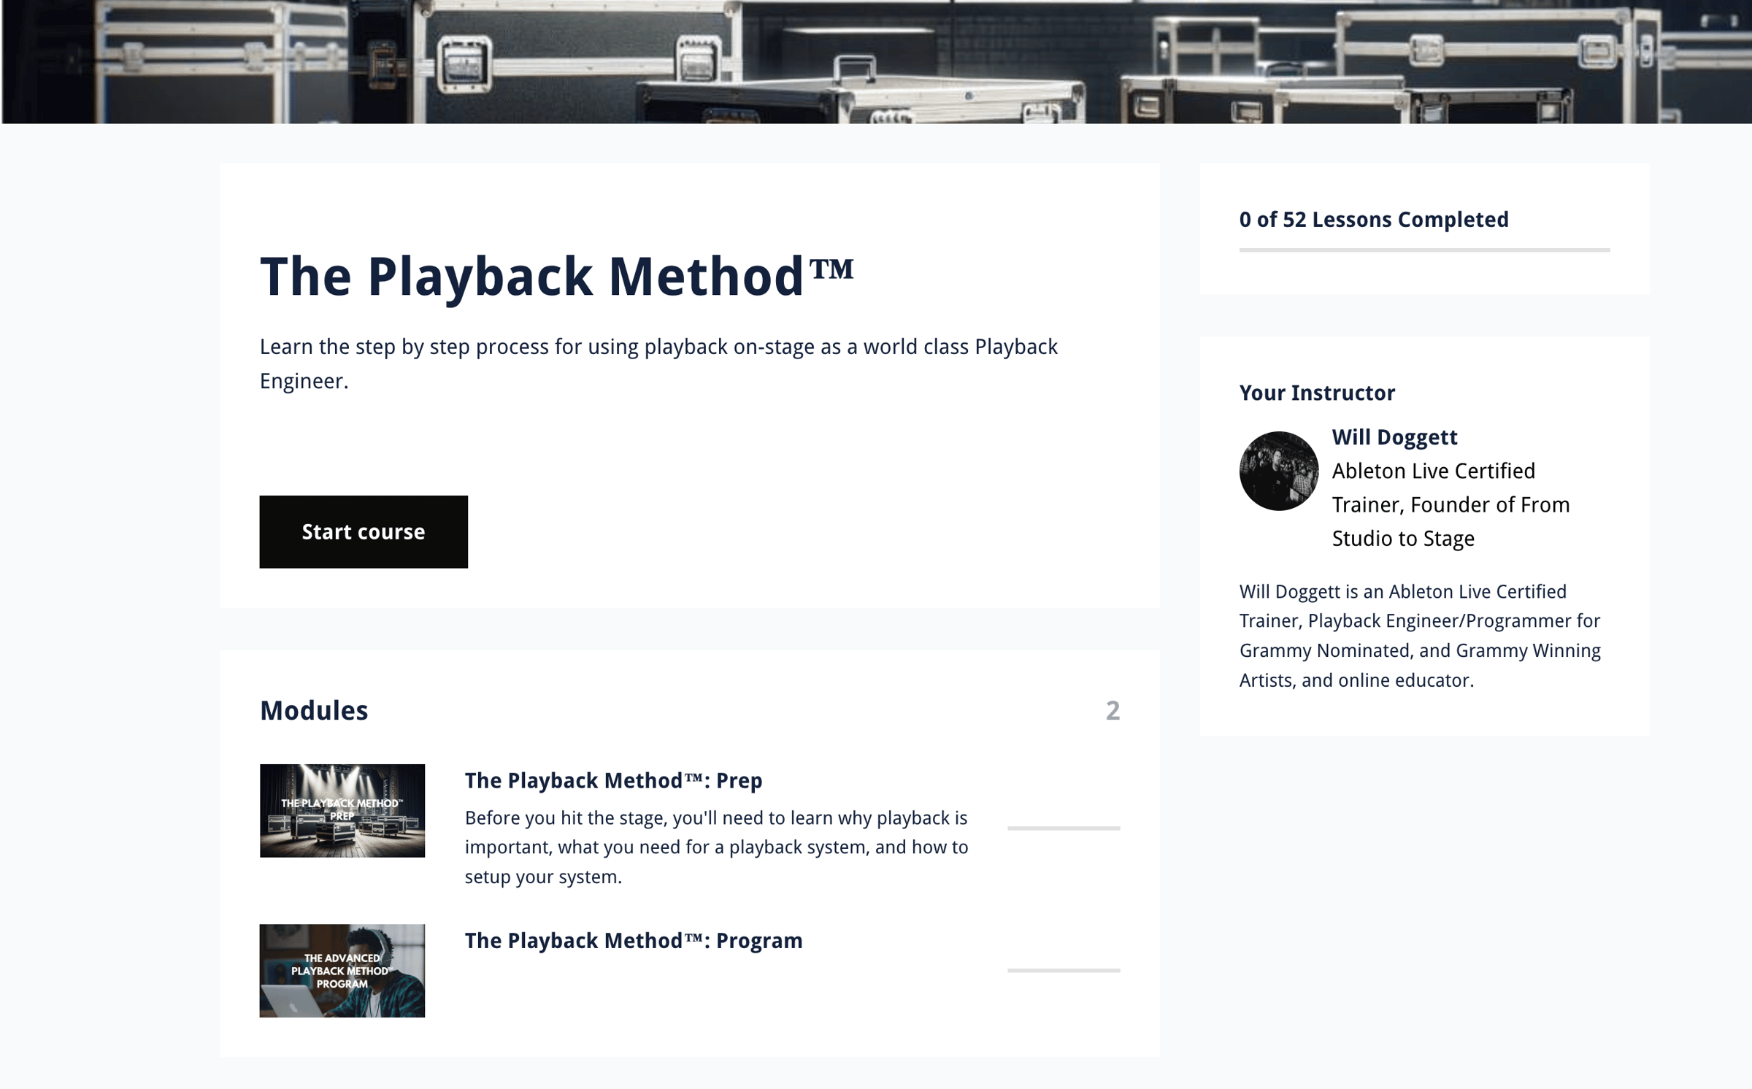Viewport: 1752px width, 1089px height.
Task: Click the Prep module progress bar
Action: click(x=1064, y=828)
